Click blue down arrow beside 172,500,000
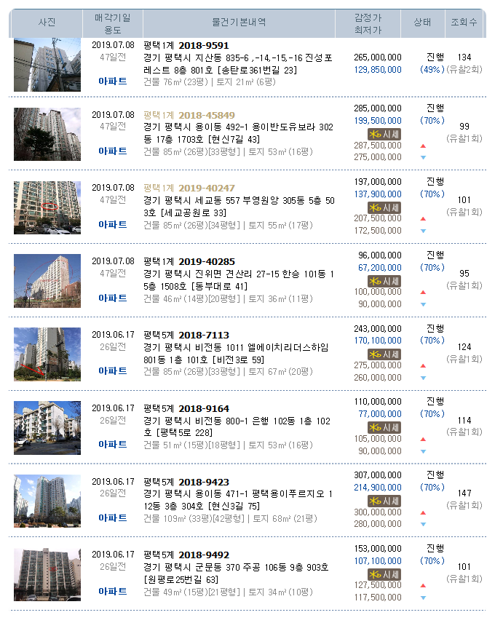This screenshot has width=495, height=623. click(423, 231)
